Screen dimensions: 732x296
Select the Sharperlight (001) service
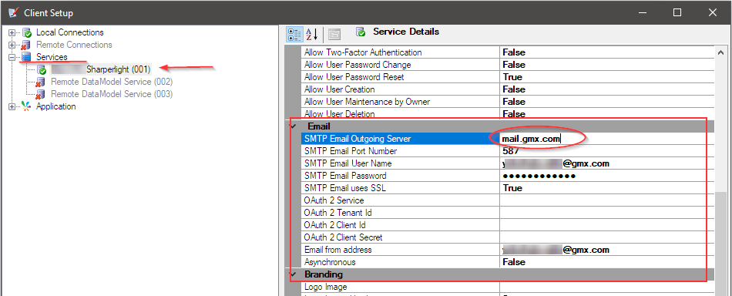pos(101,69)
